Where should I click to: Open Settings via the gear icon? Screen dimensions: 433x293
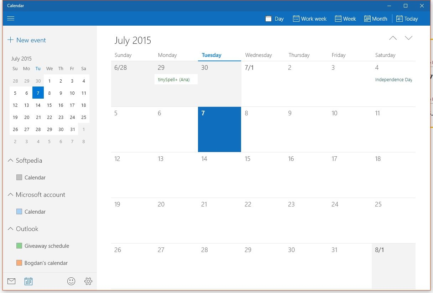tap(88, 281)
